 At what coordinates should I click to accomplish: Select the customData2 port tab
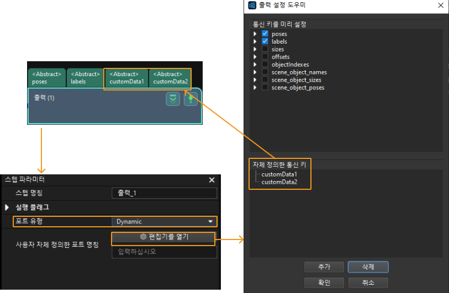point(170,78)
